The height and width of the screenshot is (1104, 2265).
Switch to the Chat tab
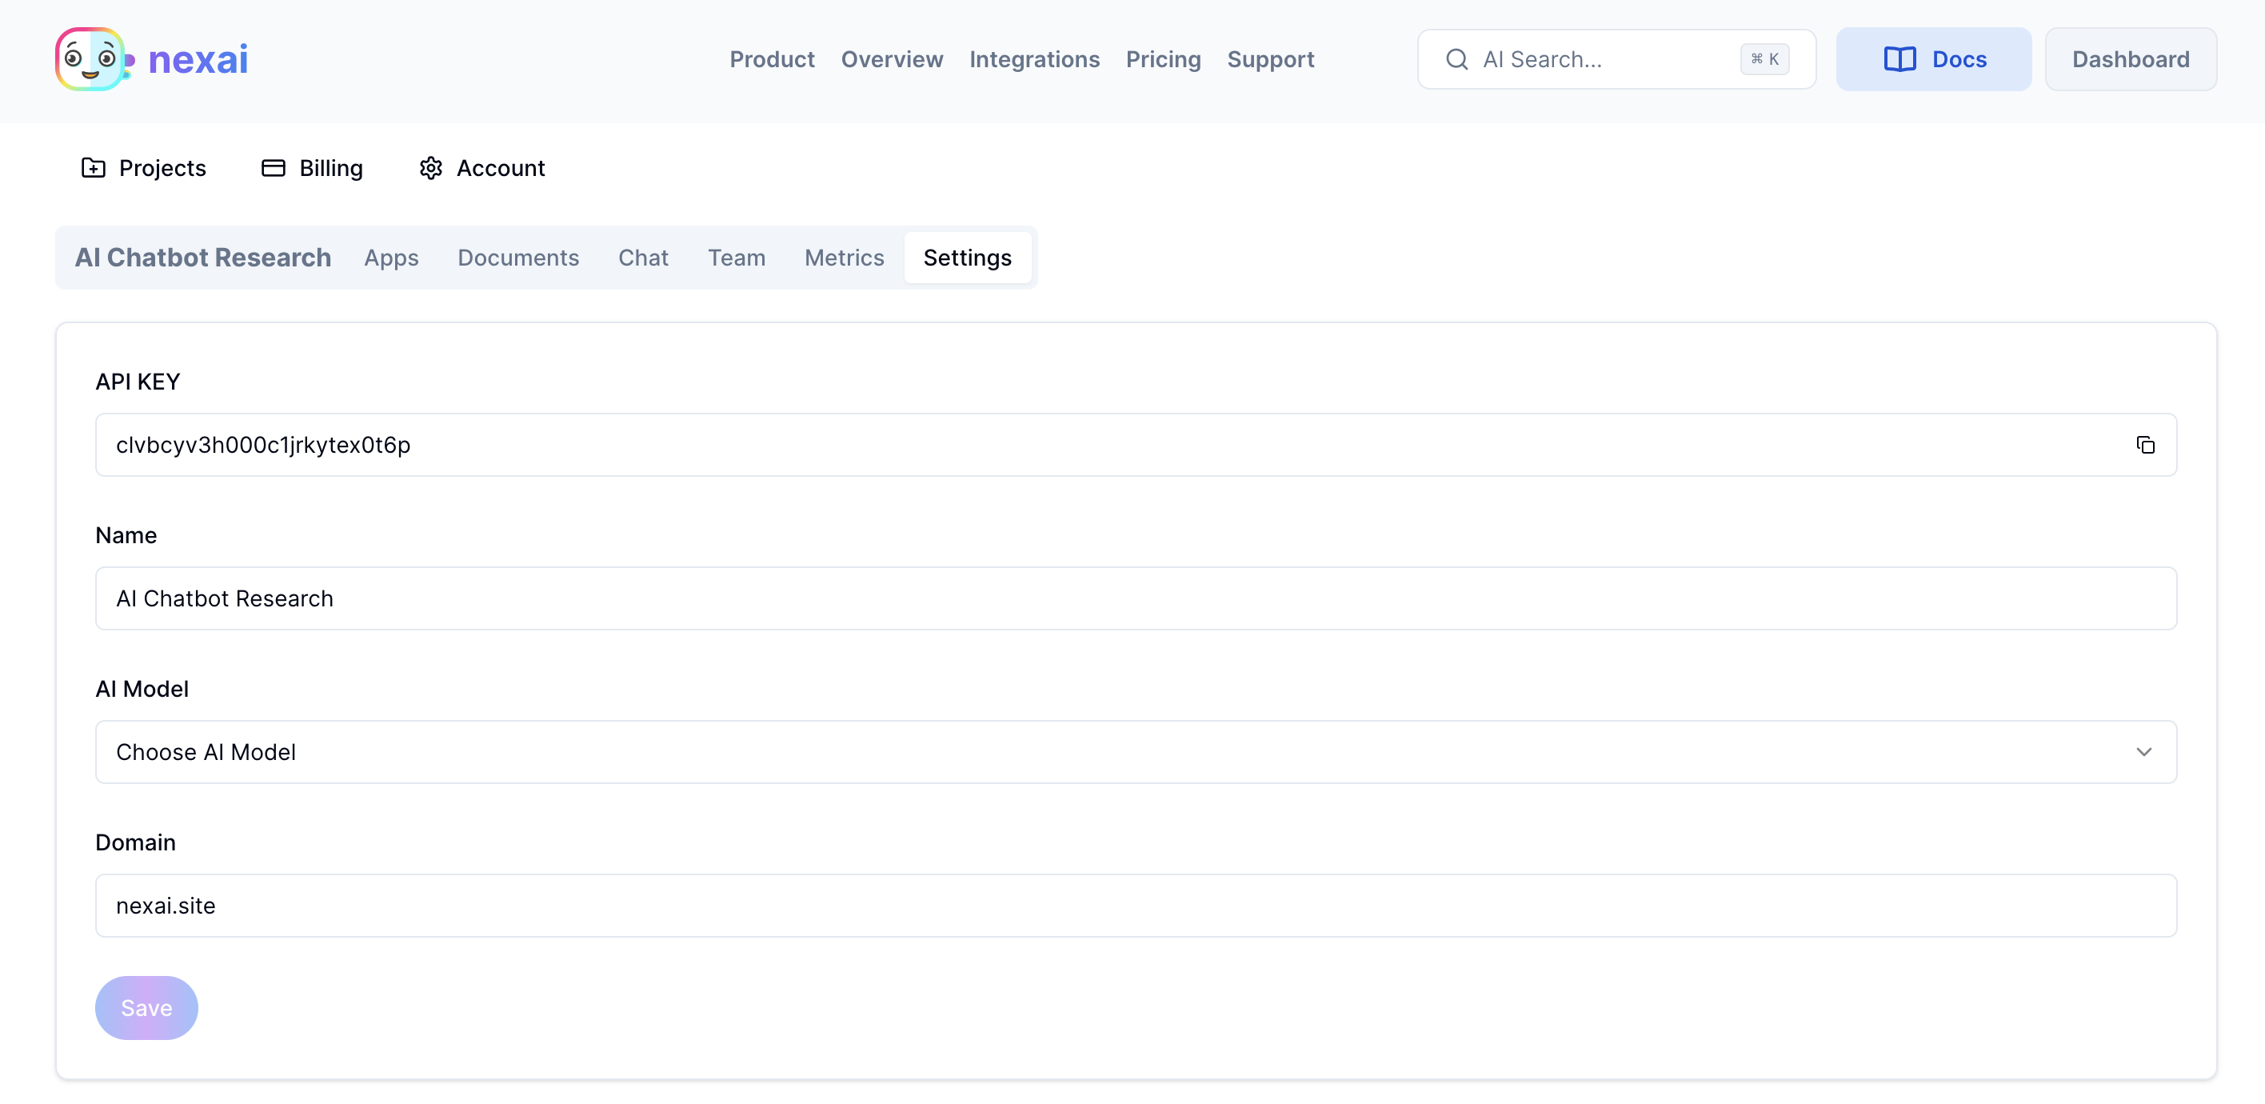(x=643, y=258)
